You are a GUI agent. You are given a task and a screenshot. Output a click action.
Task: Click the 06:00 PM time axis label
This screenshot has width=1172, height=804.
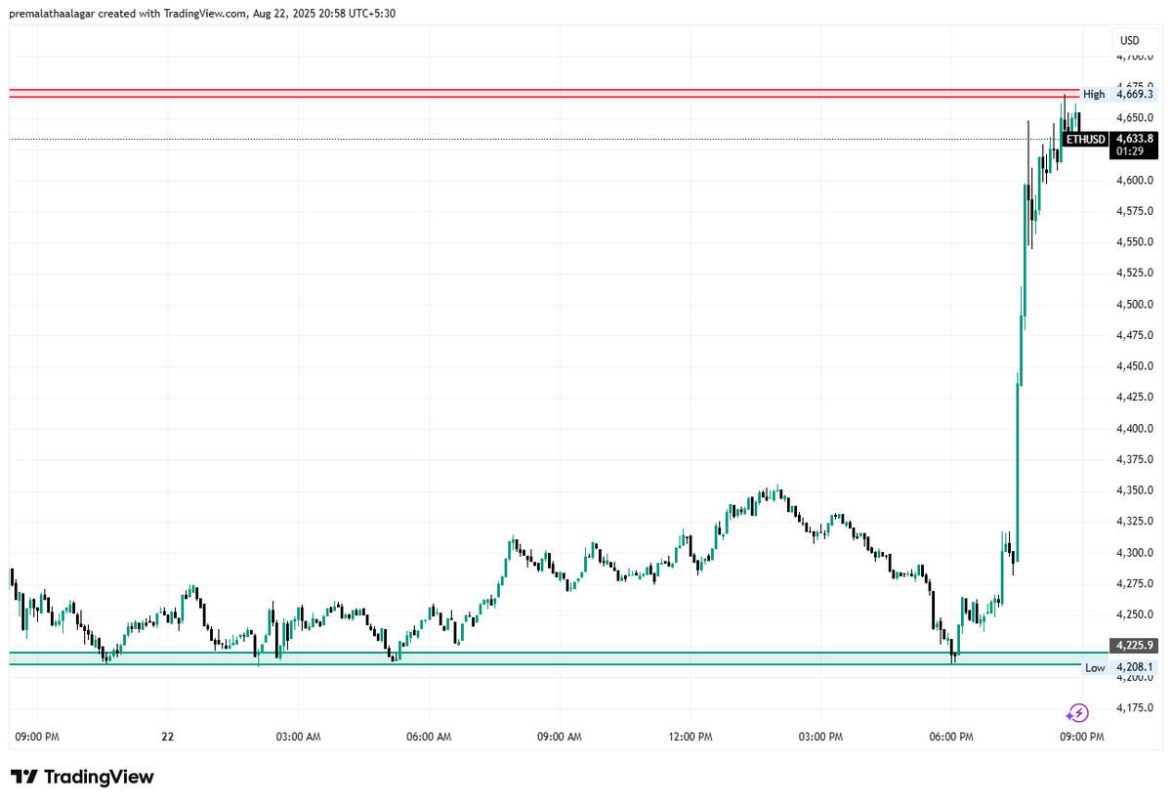click(951, 738)
